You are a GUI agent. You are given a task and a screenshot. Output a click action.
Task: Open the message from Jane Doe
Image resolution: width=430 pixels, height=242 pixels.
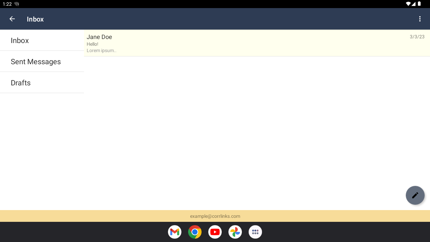pos(257,43)
